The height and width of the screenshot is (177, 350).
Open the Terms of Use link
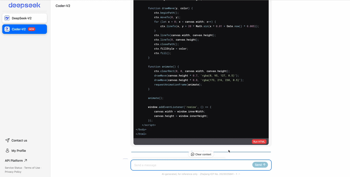32,168
